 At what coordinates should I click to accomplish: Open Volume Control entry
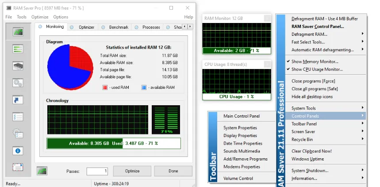pos(246,179)
